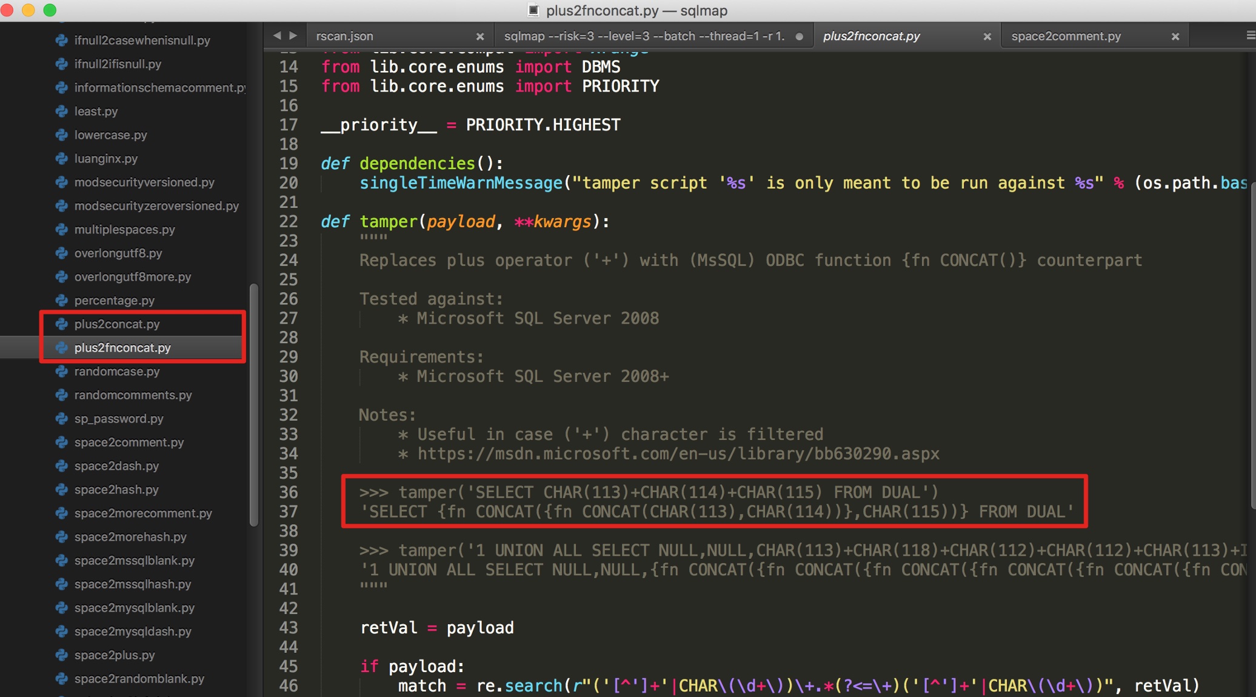1256x697 pixels.
Task: Go to previous tab with left arrow
Action: pyautogui.click(x=277, y=36)
